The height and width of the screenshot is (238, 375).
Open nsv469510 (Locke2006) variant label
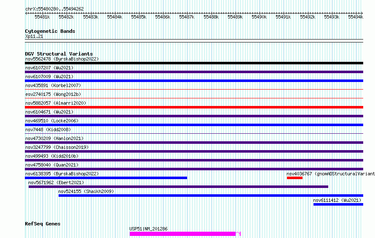(x=52, y=121)
